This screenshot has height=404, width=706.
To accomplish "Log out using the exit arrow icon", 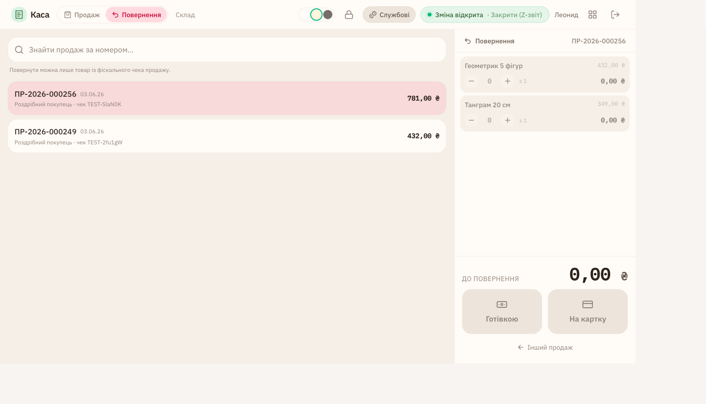I will [x=615, y=15].
